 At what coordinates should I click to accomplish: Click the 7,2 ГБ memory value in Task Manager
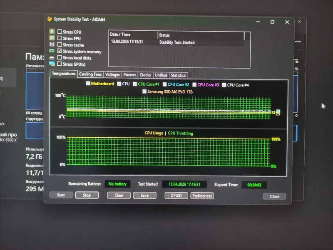point(34,157)
